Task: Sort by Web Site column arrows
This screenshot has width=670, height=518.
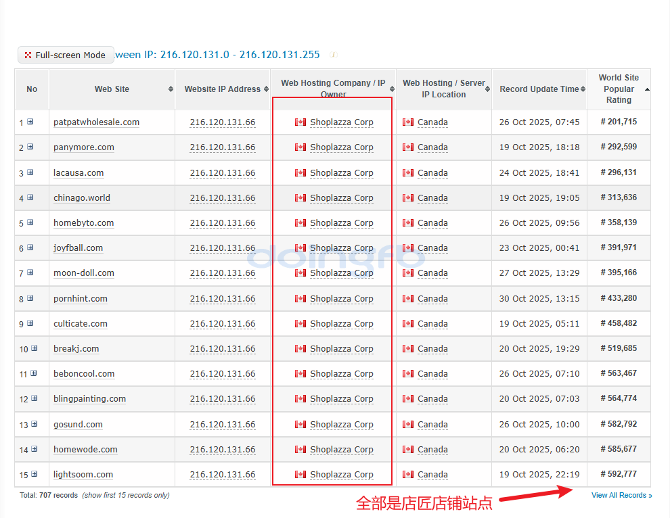Action: pos(171,89)
